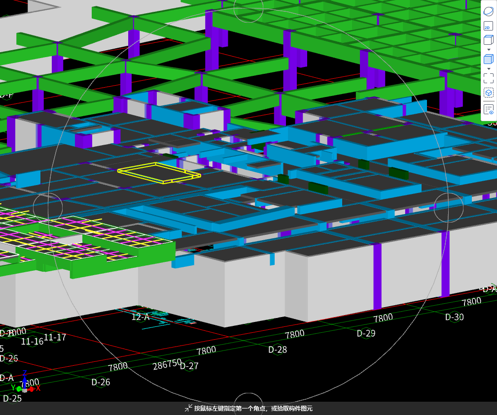
Task: Click axis label D-25
Action: [12, 398]
